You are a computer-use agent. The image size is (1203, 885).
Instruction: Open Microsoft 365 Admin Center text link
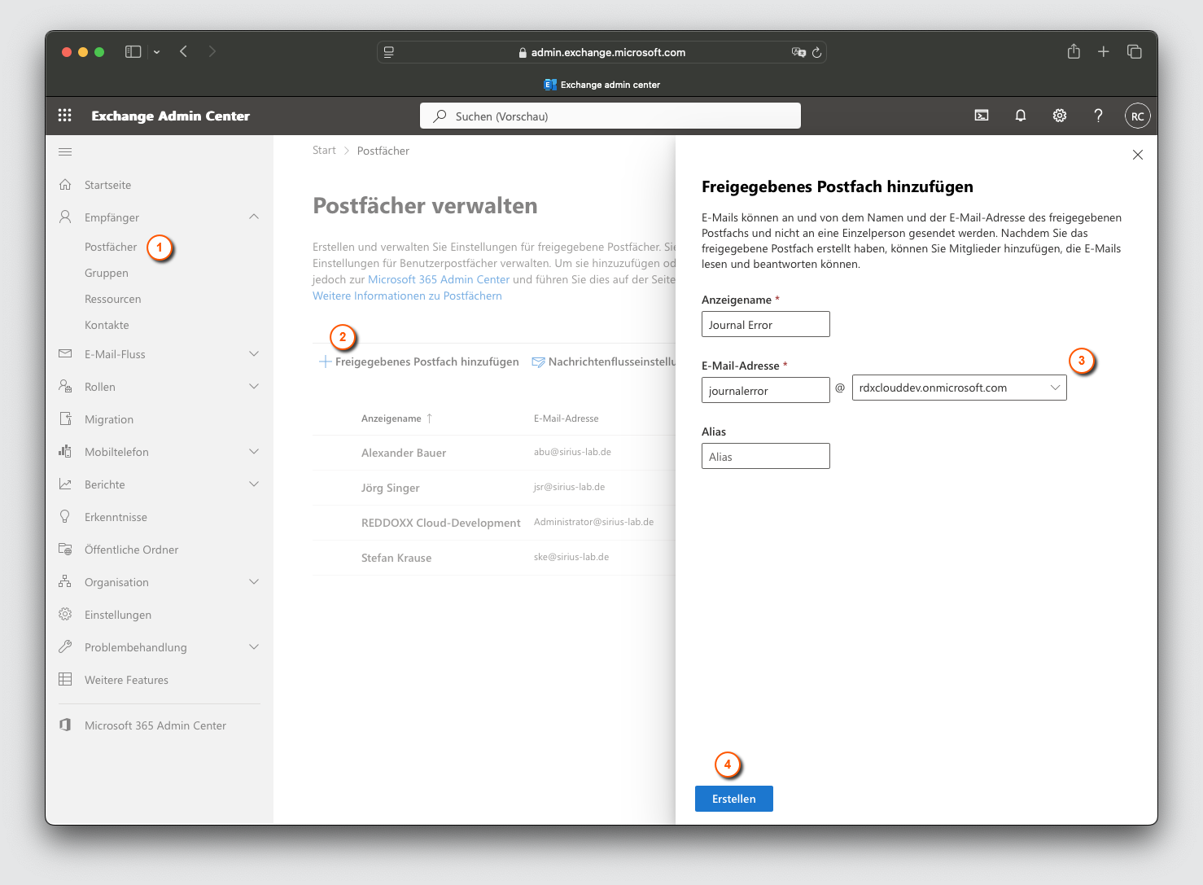[x=439, y=279]
